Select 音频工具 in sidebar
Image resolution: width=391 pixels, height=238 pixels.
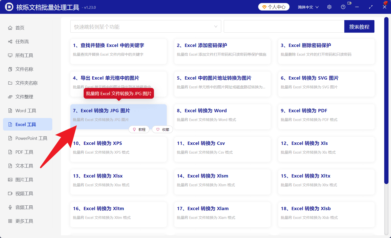(28, 207)
